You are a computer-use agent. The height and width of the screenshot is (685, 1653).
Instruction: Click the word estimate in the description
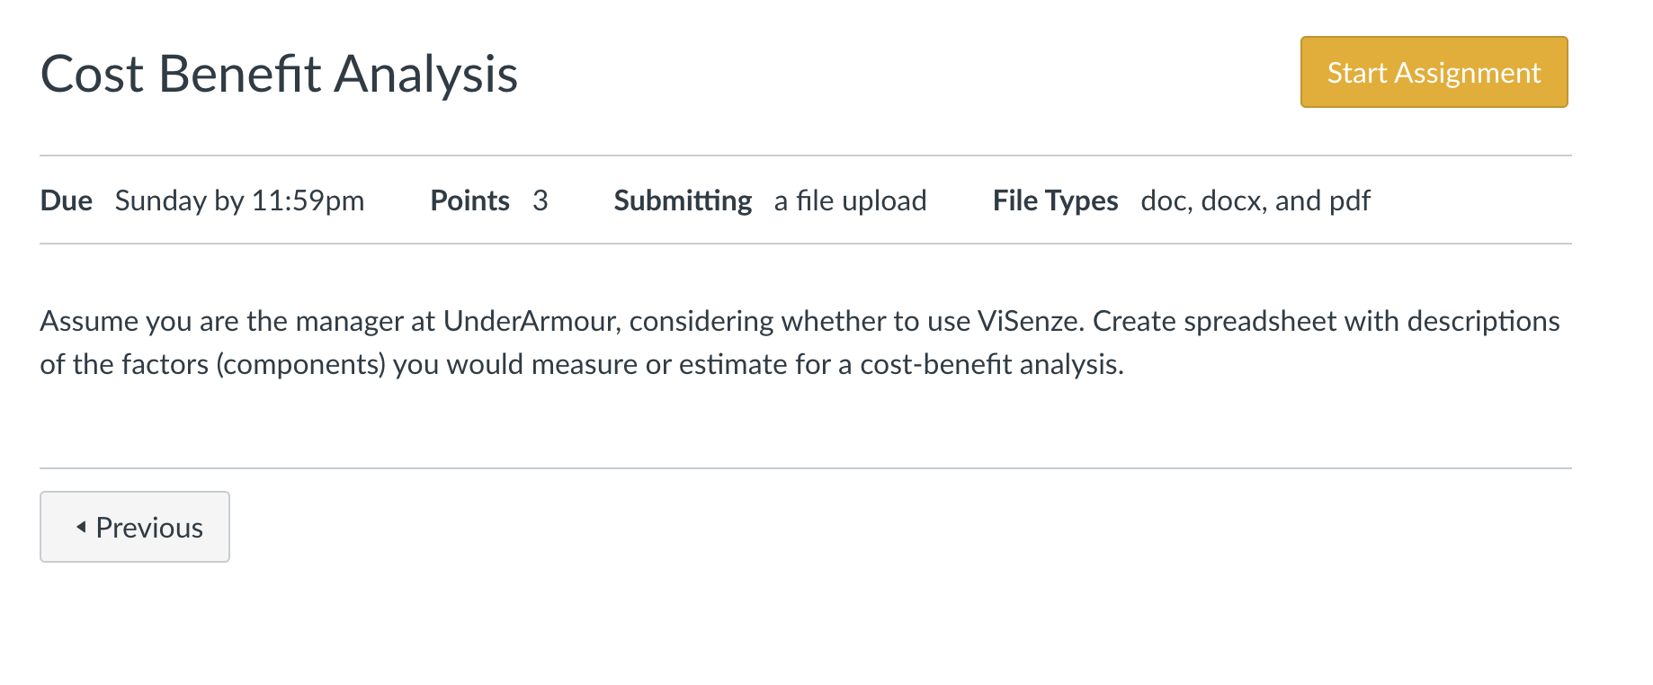(733, 364)
